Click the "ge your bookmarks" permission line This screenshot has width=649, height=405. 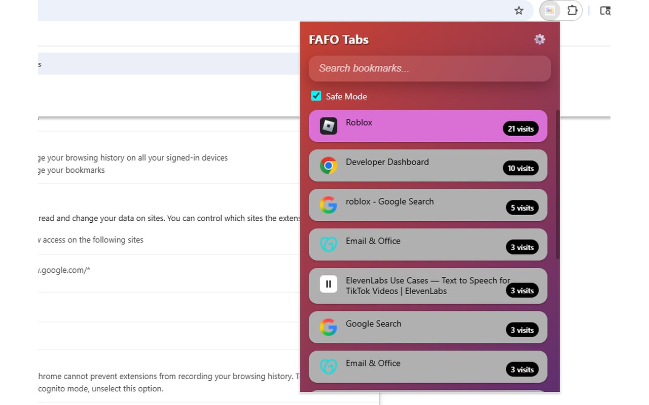click(71, 170)
